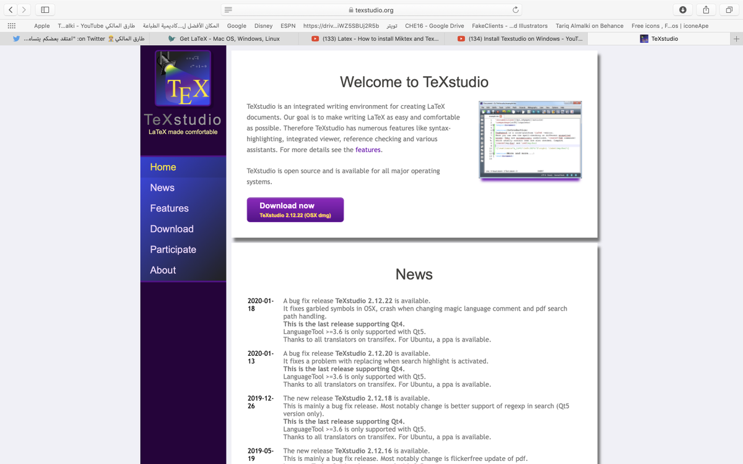Open the Top Sites grid icon
Screen dimensions: 743x464
tap(11, 26)
